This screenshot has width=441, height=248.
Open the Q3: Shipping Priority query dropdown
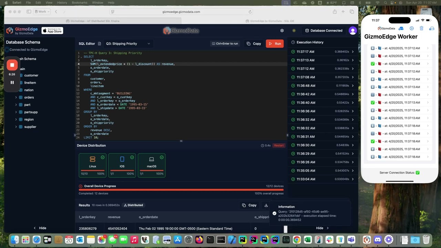coord(128,44)
